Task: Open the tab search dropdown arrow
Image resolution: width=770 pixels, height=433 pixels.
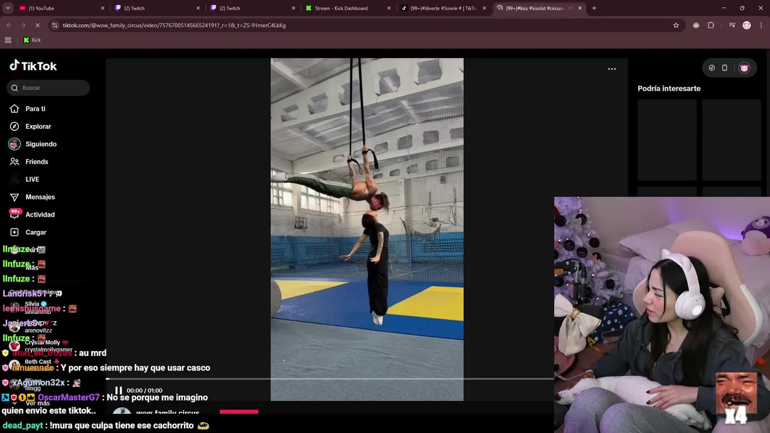Action: point(8,8)
